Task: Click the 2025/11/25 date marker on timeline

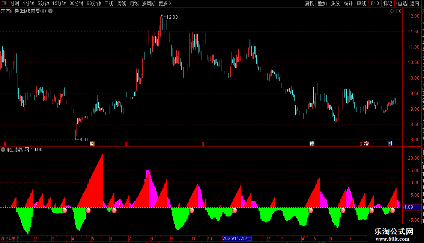Action: click(x=237, y=239)
